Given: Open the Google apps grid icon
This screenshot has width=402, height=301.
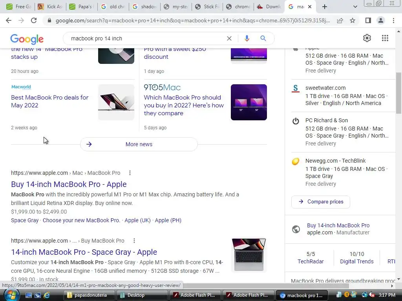Looking at the screenshot, I should (x=385, y=38).
